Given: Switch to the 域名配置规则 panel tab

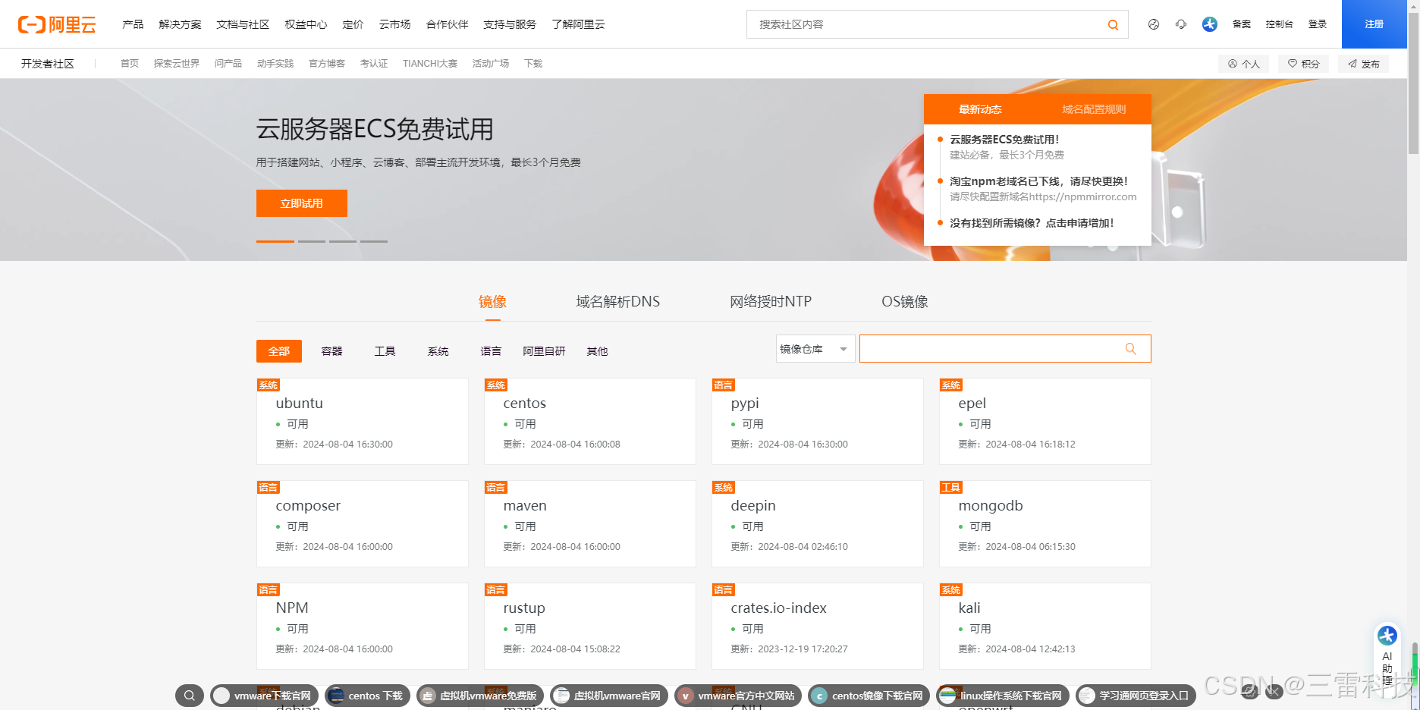Looking at the screenshot, I should tap(1094, 109).
